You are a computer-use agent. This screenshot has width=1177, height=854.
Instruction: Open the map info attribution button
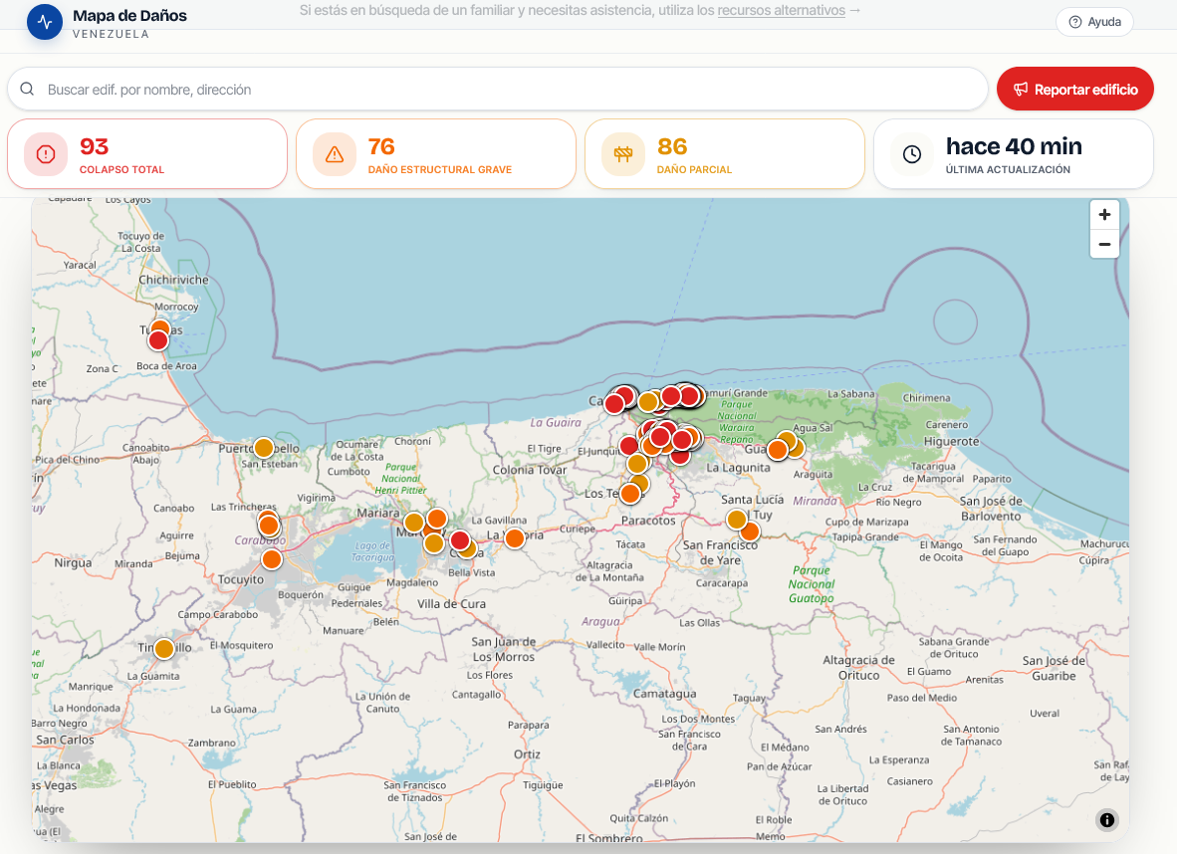(1106, 819)
